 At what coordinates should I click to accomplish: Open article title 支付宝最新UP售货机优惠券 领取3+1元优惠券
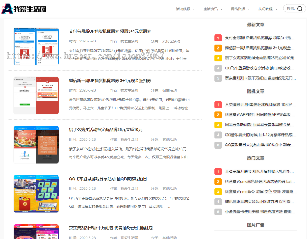point(110,31)
